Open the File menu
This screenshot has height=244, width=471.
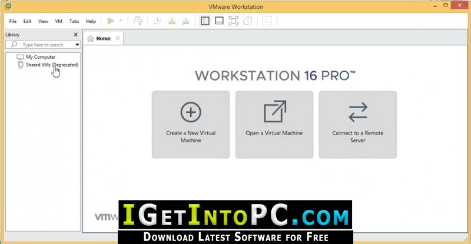point(13,21)
